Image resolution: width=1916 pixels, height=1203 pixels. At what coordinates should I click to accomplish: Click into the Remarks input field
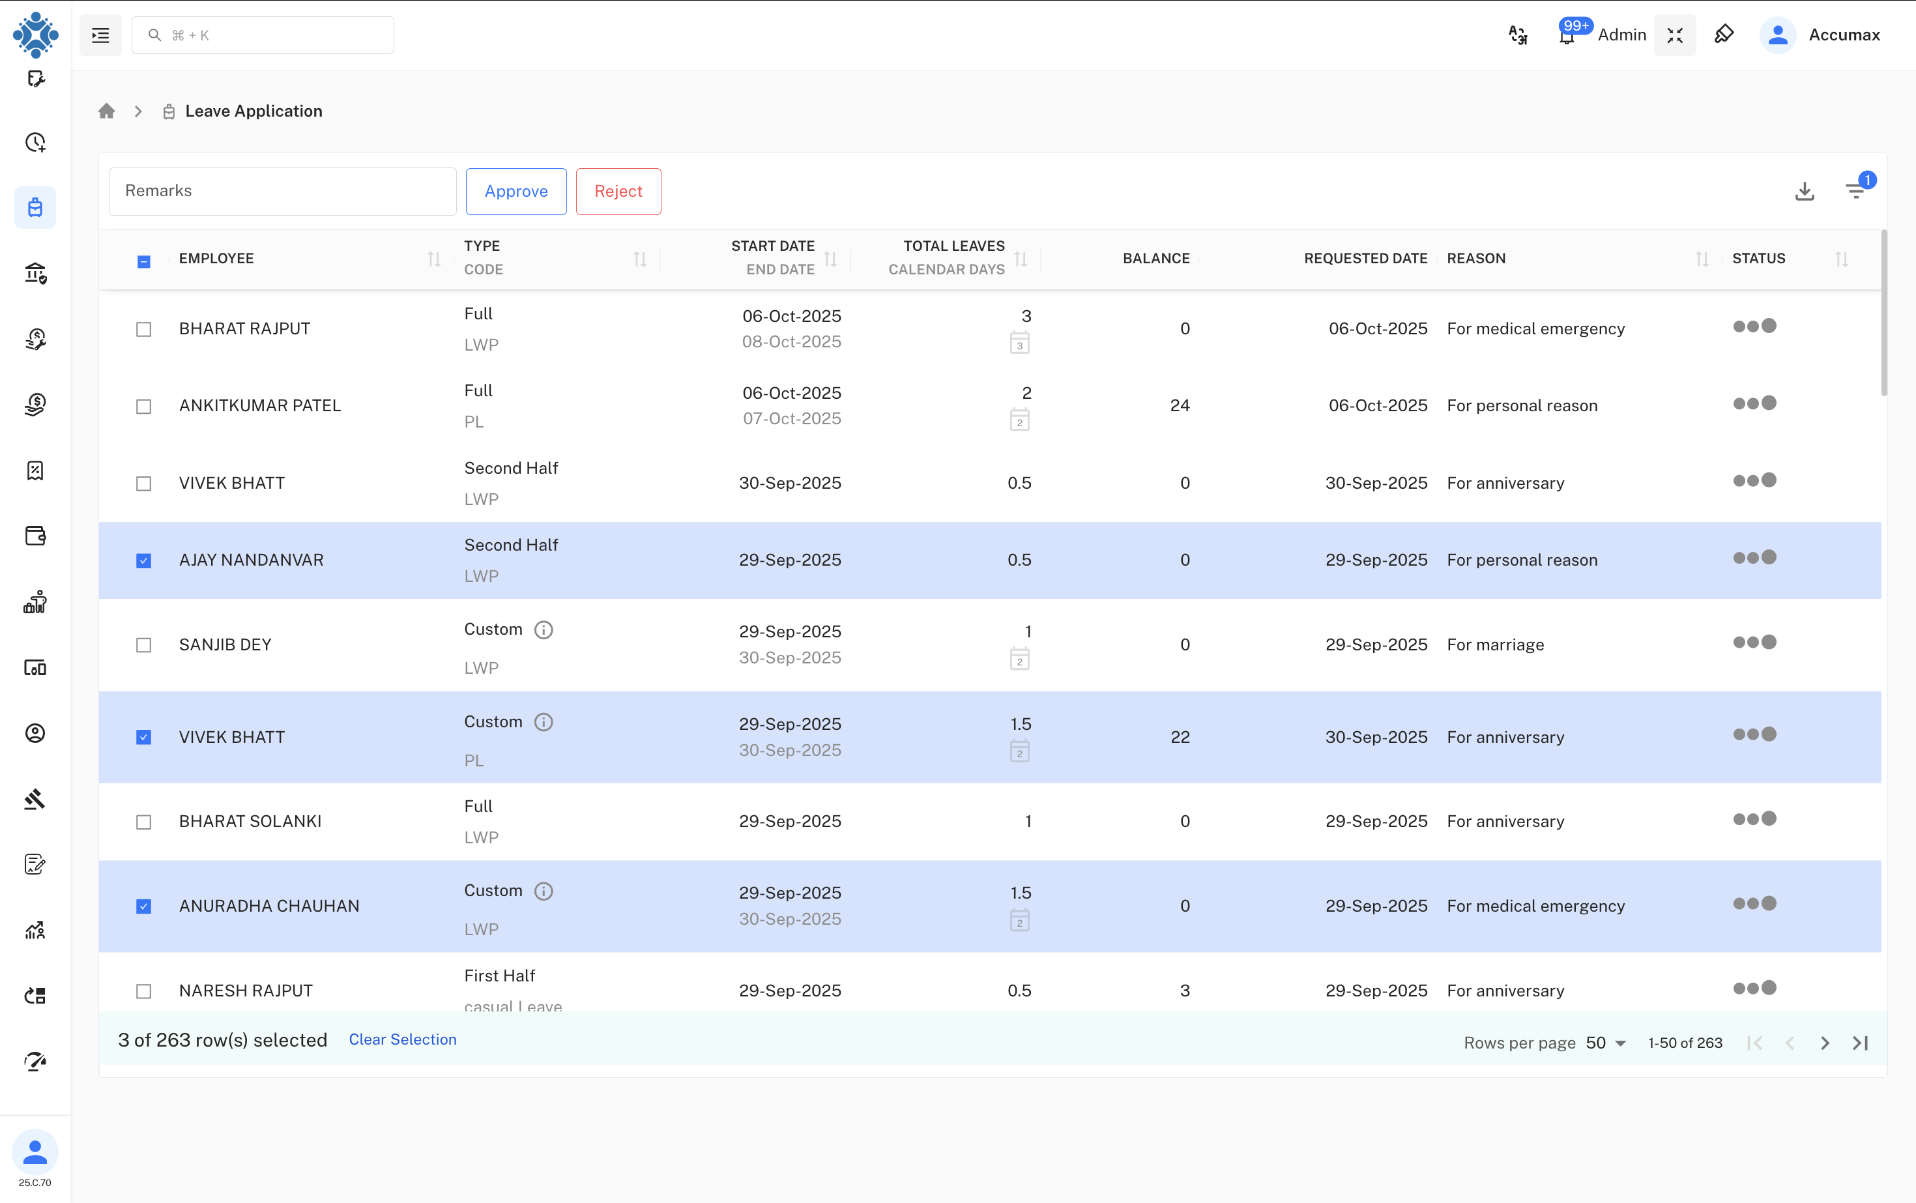tap(282, 191)
